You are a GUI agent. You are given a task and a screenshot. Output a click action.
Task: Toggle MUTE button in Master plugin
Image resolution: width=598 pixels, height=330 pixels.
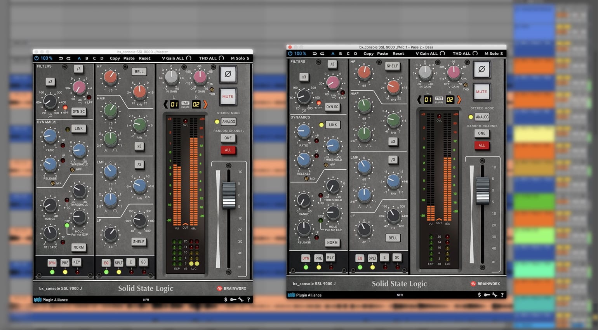coord(228,96)
